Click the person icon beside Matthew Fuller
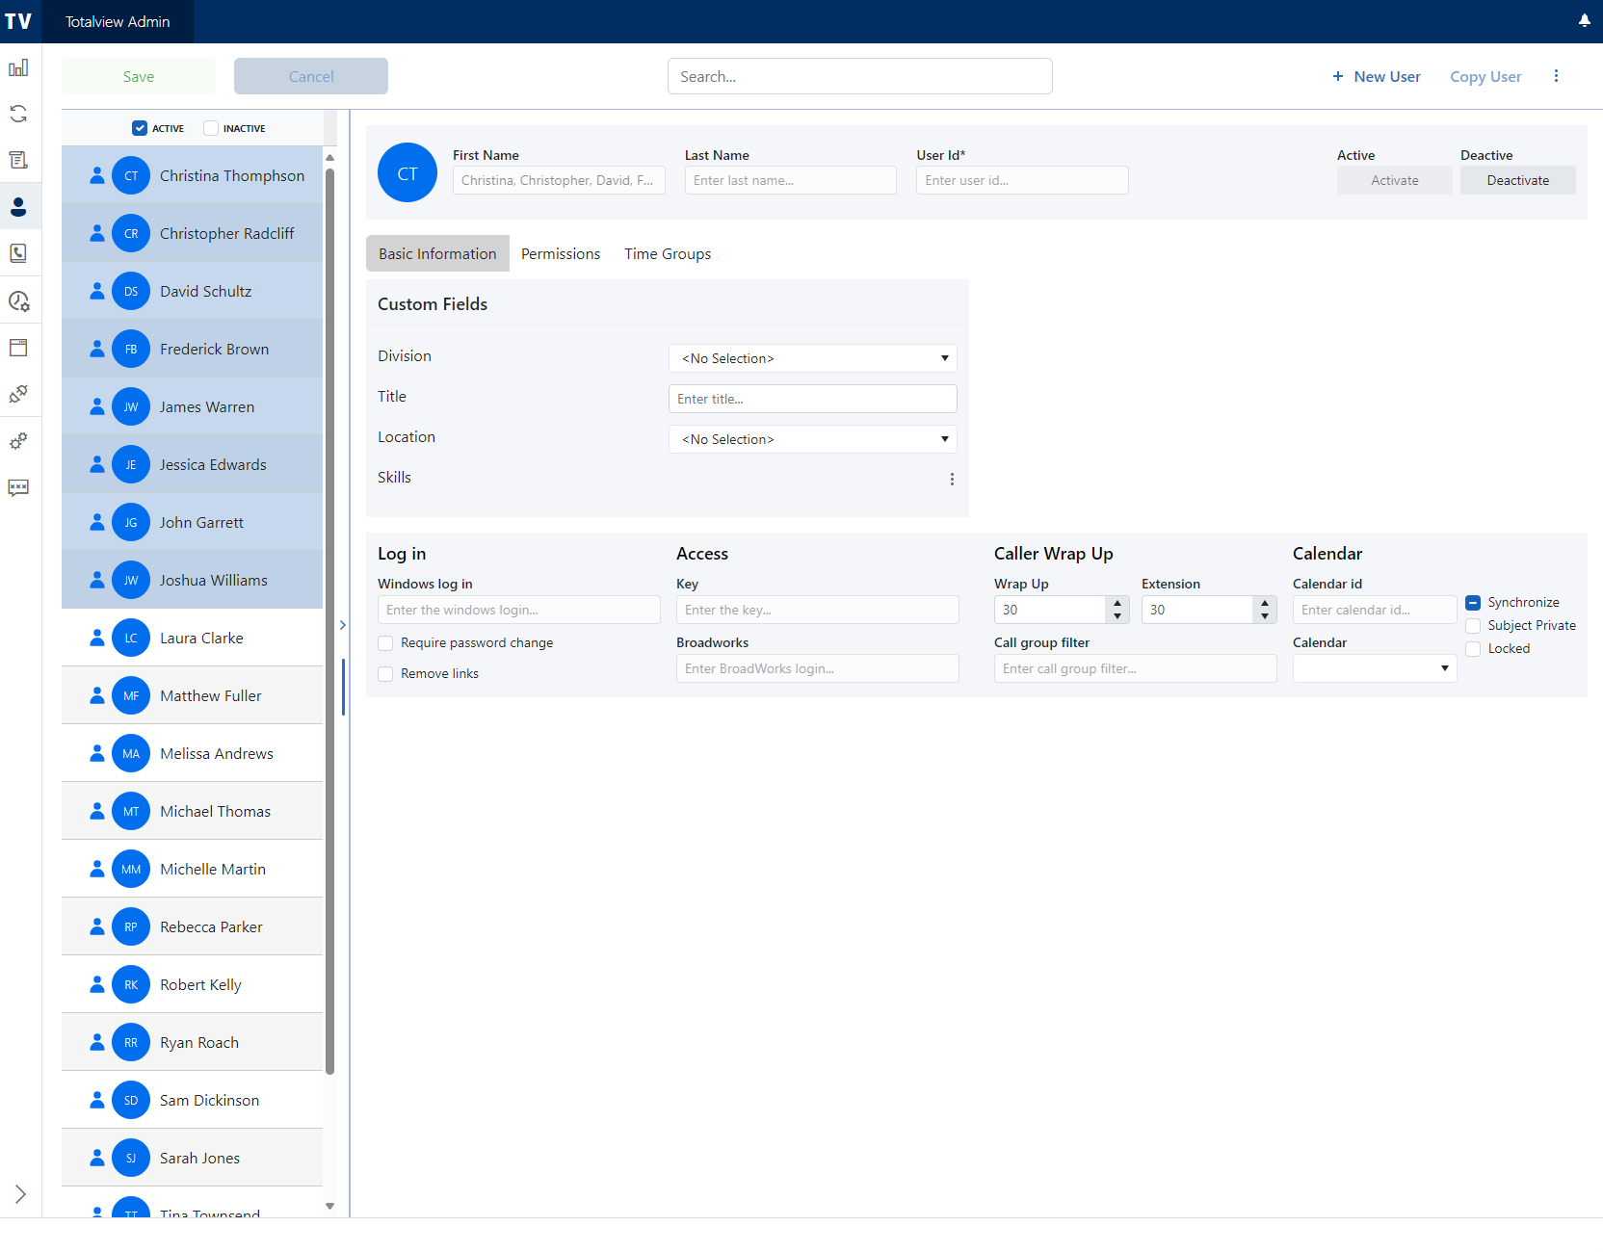Screen dimensions: 1603x1252 (x=97, y=695)
